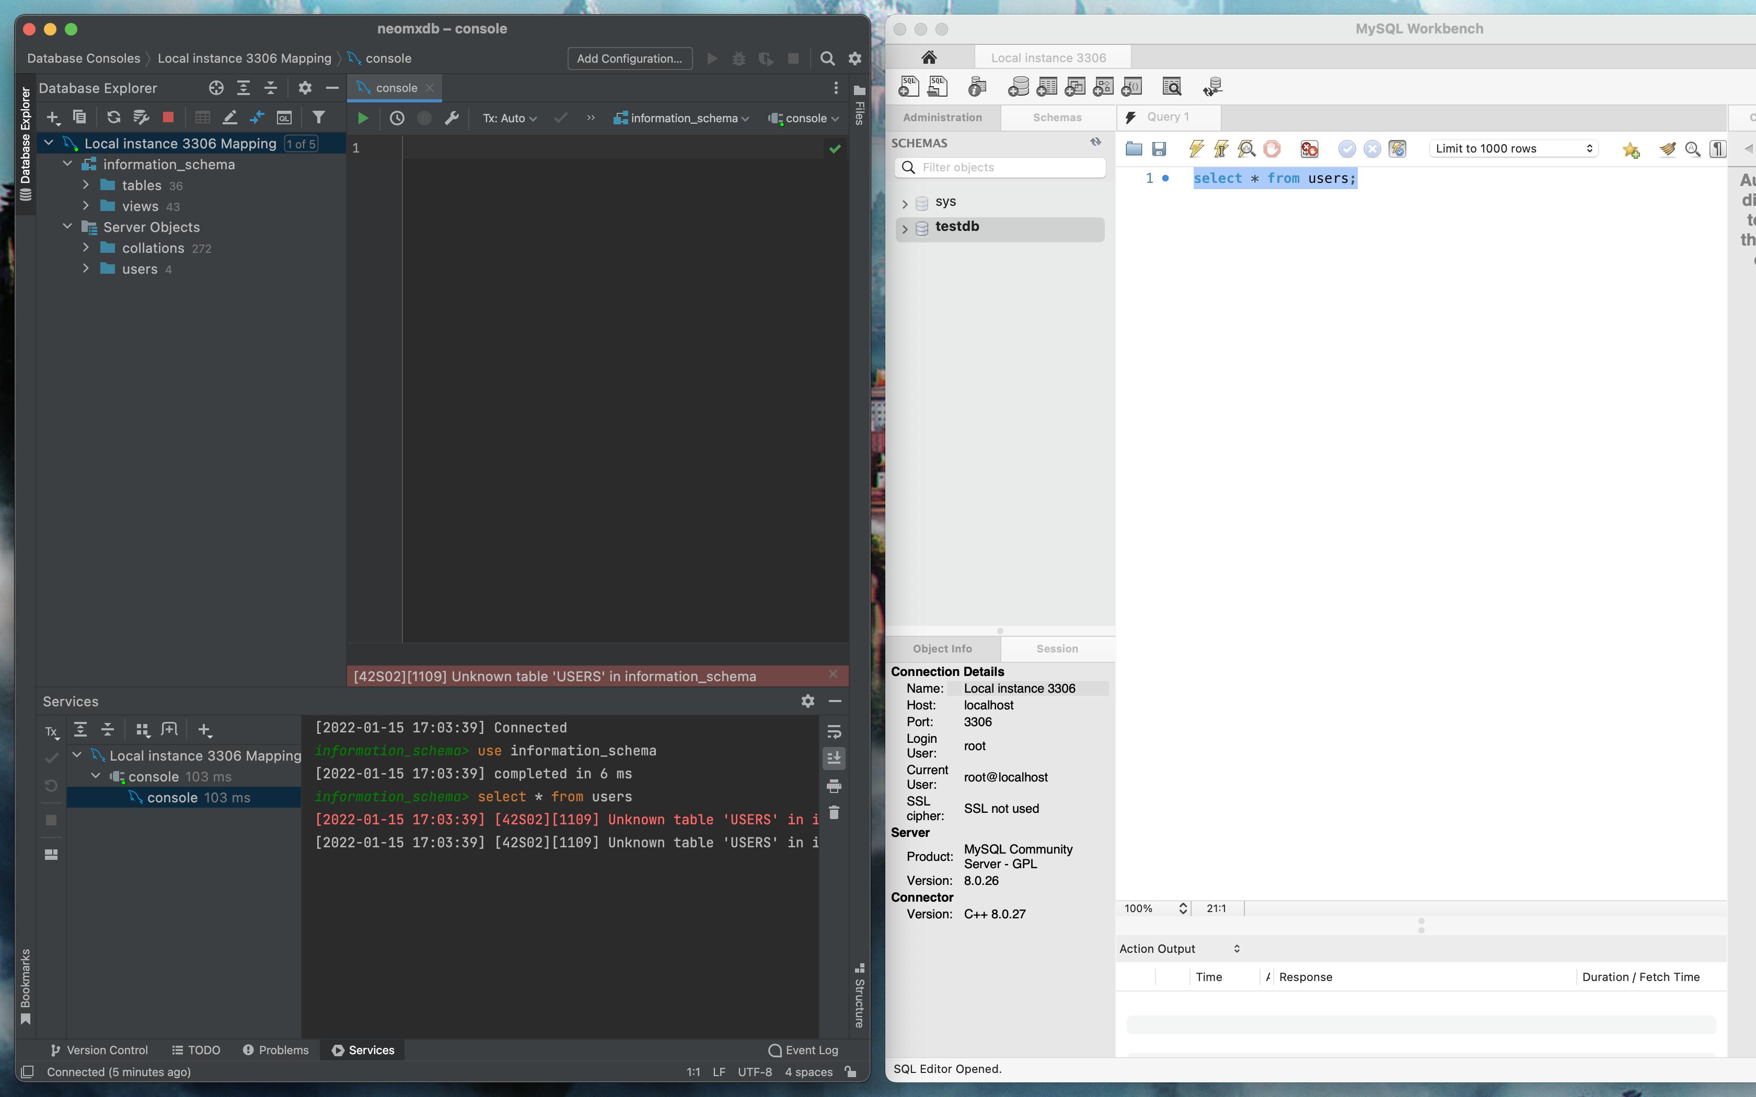1756x1097 pixels.
Task: Stop query execution with the red hand icon in Workbench
Action: coord(1272,149)
